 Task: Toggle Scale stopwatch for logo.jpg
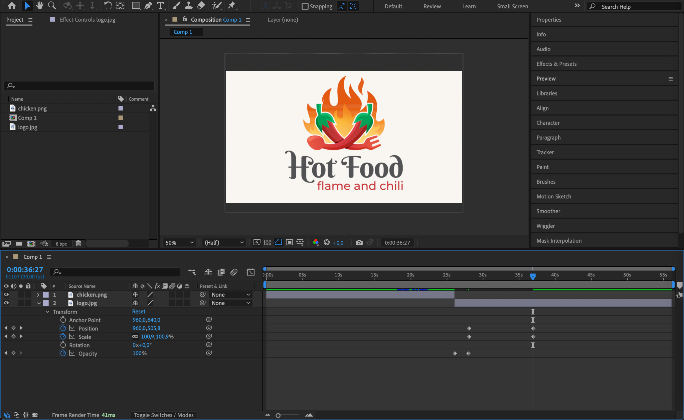pyautogui.click(x=63, y=337)
